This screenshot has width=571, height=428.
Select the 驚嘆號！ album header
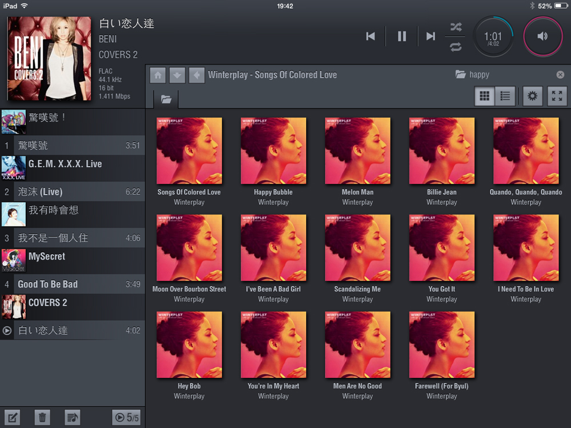(73, 122)
